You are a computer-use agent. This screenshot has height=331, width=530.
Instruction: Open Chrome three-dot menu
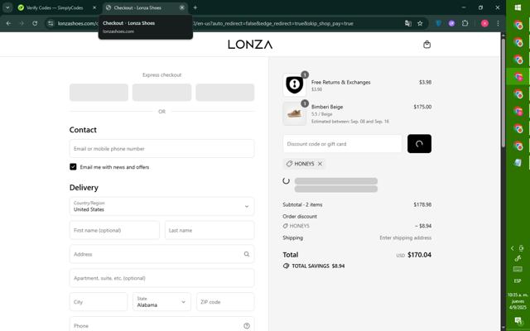tap(498, 23)
